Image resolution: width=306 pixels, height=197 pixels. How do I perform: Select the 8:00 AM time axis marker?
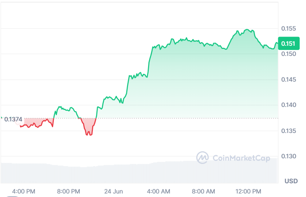coord(203,191)
